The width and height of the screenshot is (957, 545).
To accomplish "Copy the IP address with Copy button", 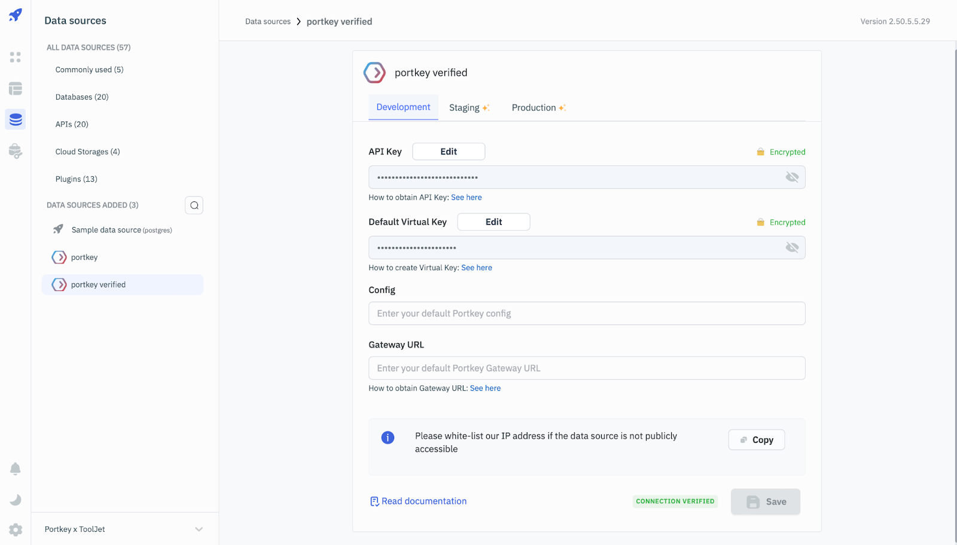I will 757,440.
